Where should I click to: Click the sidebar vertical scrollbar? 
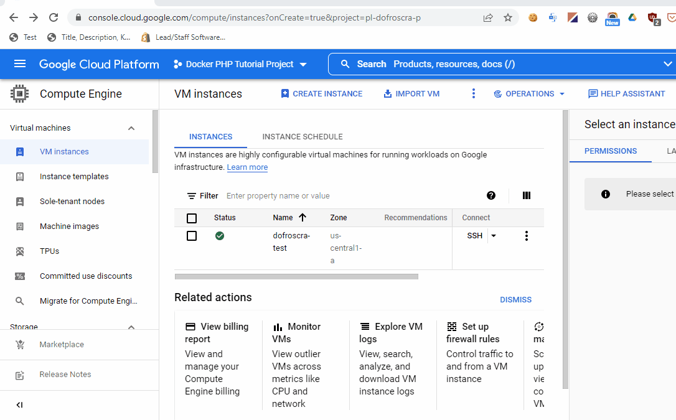click(155, 142)
